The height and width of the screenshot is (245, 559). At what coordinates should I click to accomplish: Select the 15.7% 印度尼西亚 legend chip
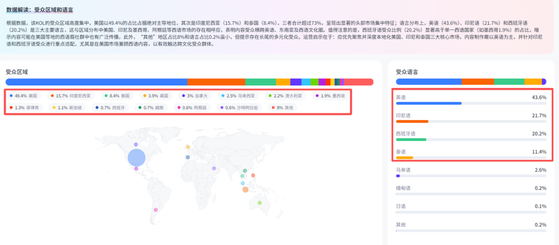[x=70, y=96]
